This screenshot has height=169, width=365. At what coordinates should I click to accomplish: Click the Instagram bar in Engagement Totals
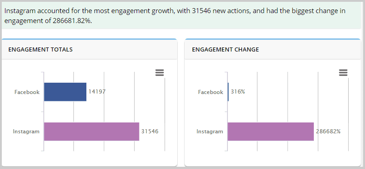(92, 131)
